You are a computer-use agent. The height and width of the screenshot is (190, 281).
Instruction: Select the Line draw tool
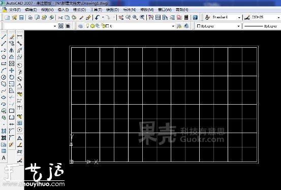pos(4,37)
